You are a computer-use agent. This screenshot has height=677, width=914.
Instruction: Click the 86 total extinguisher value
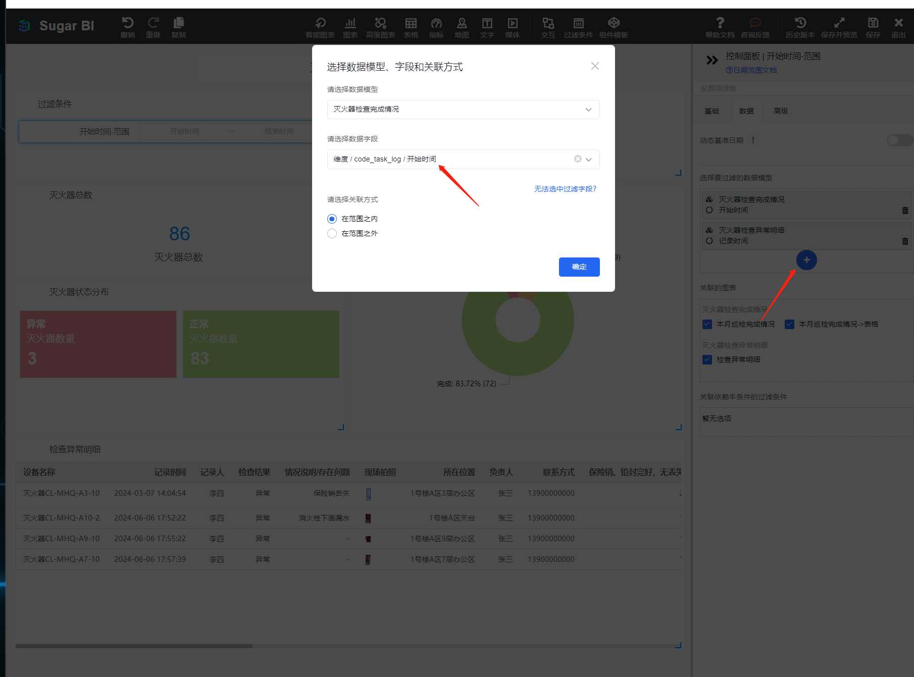coord(179,234)
